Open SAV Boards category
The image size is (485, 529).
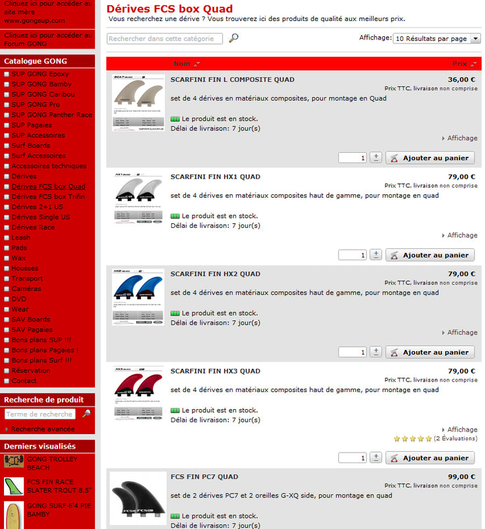coord(31,319)
